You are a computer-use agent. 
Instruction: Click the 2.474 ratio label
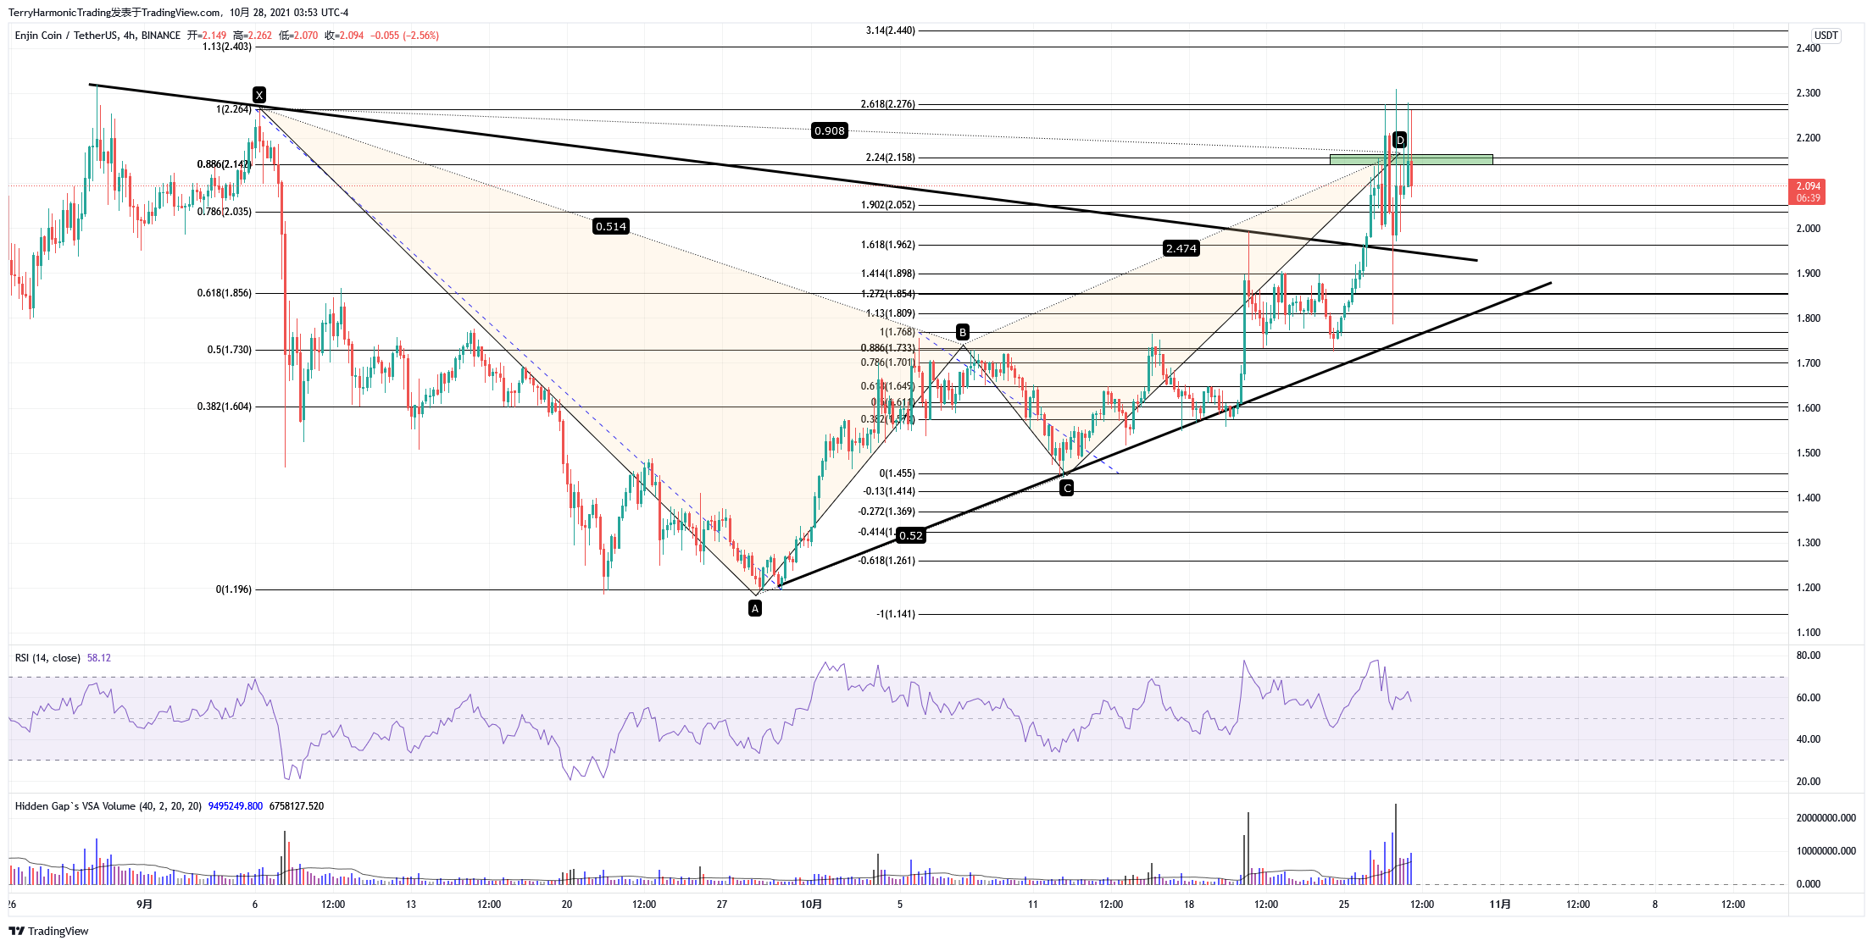coord(1181,248)
